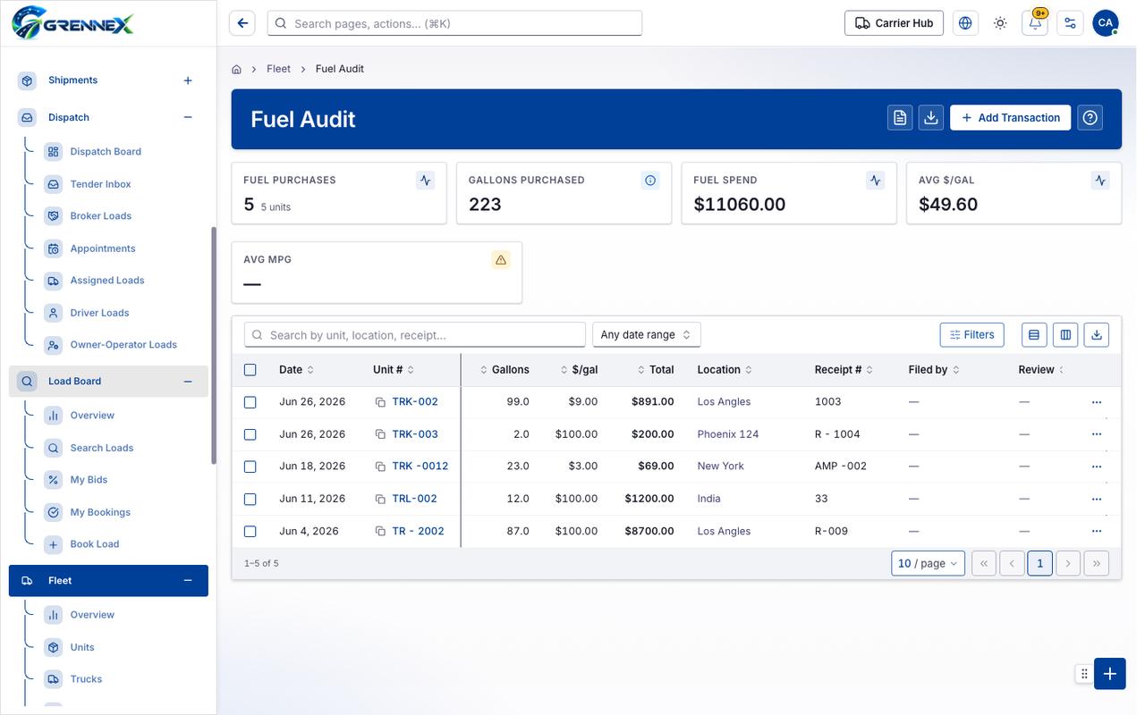Screen dimensions: 1145x715
Task: Click the download icon in Fuel Audit banner
Action: (x=931, y=118)
